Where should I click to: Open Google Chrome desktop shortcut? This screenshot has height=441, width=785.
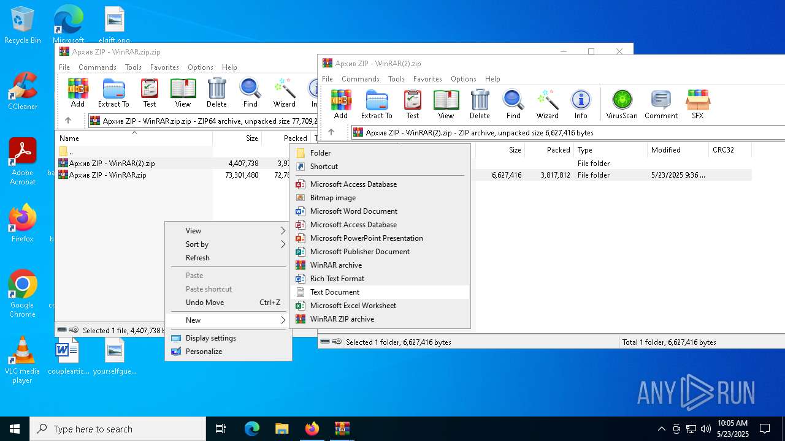point(23,294)
